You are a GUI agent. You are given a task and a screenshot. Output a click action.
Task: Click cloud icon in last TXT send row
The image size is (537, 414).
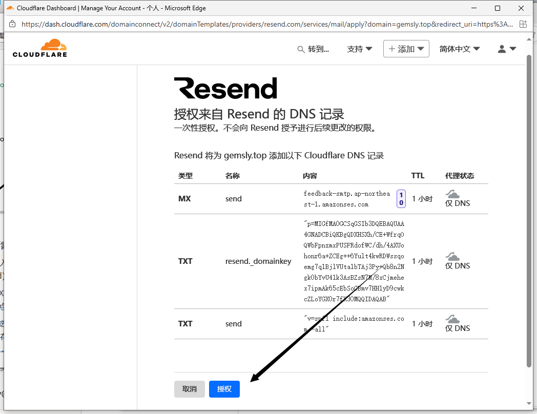[452, 319]
